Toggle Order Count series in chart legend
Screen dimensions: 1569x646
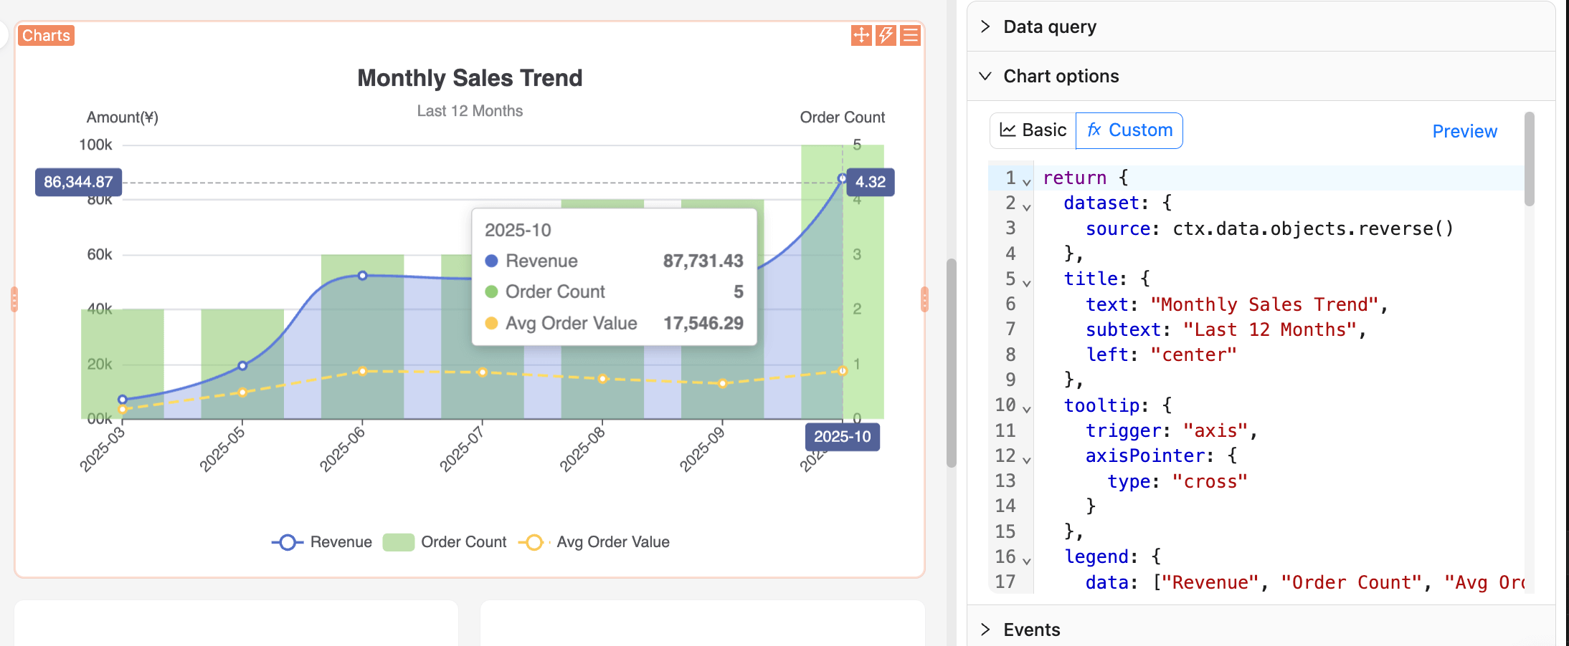(445, 542)
